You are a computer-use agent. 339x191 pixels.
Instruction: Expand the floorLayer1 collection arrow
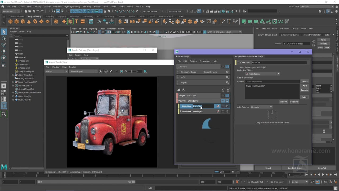(181, 111)
